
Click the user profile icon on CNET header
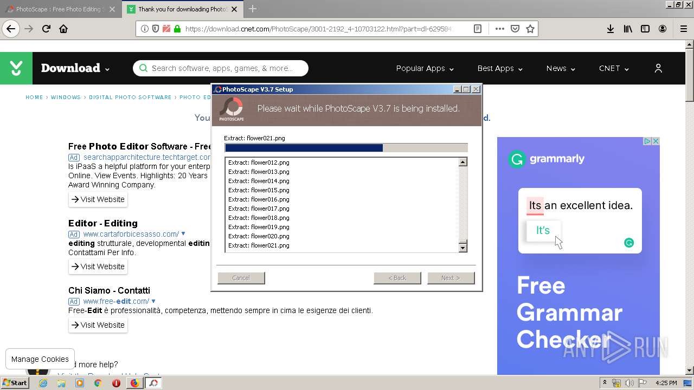(658, 68)
